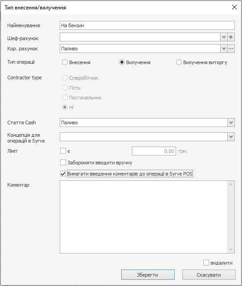This screenshot has width=242, height=286.
Task: Click the Найменування text field
Action: tap(147, 25)
